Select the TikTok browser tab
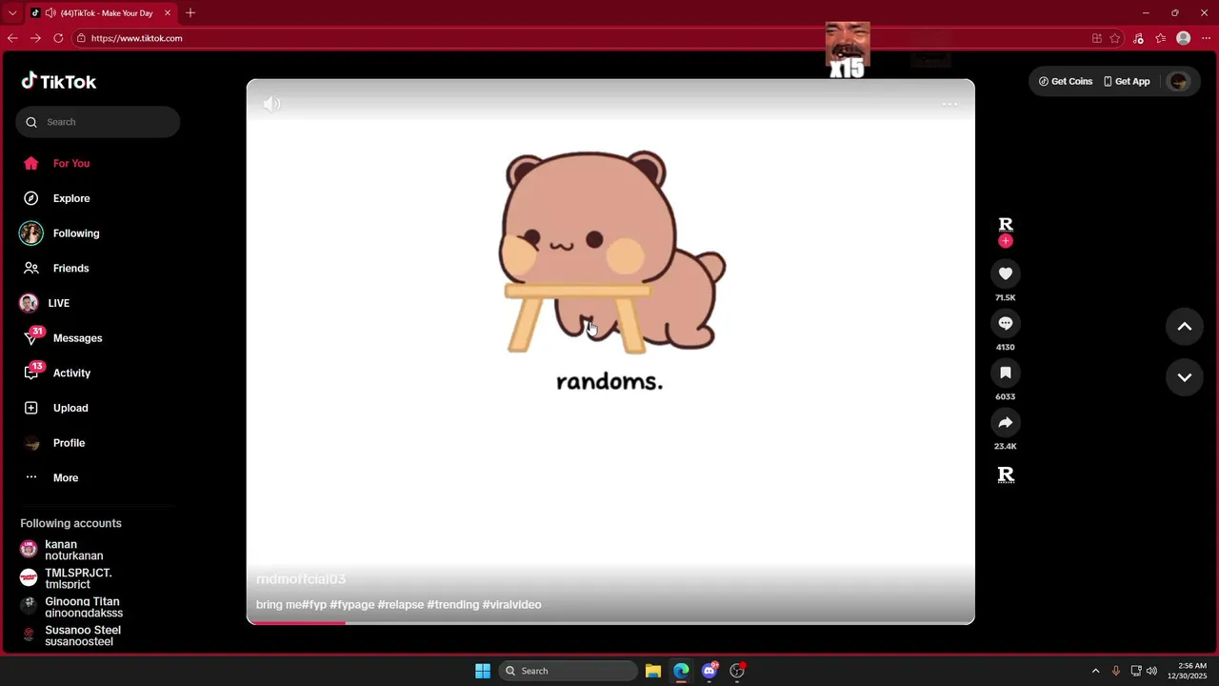The width and height of the screenshot is (1219, 686). coord(100,13)
